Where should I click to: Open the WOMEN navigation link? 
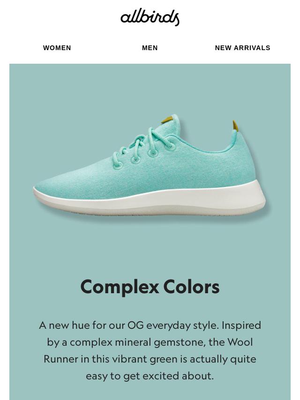[x=57, y=48]
